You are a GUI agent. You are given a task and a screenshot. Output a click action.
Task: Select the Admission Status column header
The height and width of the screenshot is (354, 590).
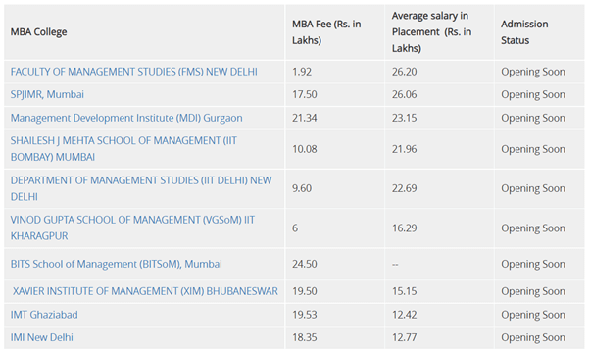524,32
